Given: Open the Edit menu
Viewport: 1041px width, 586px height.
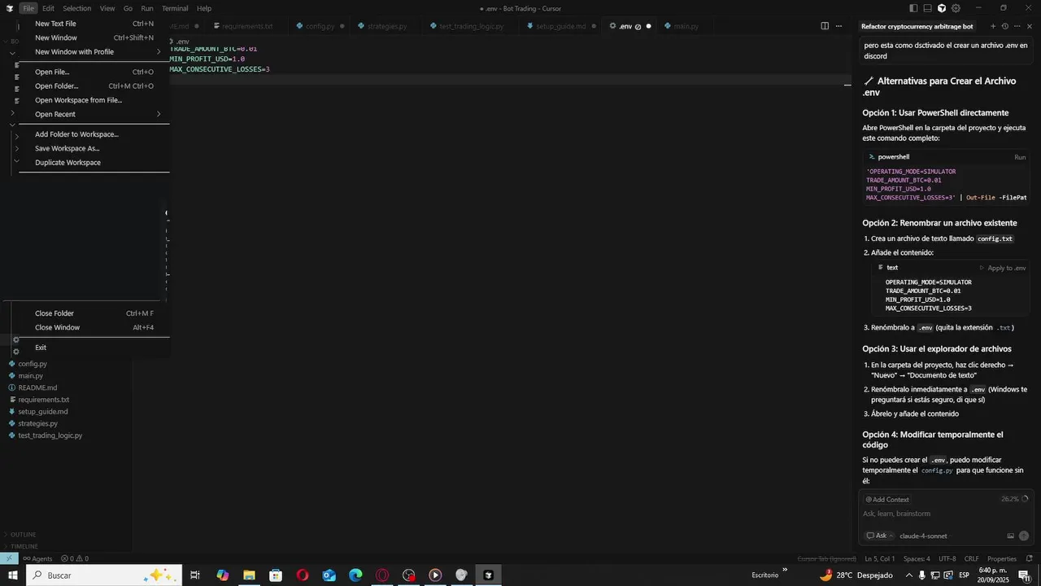Looking at the screenshot, I should [48, 8].
